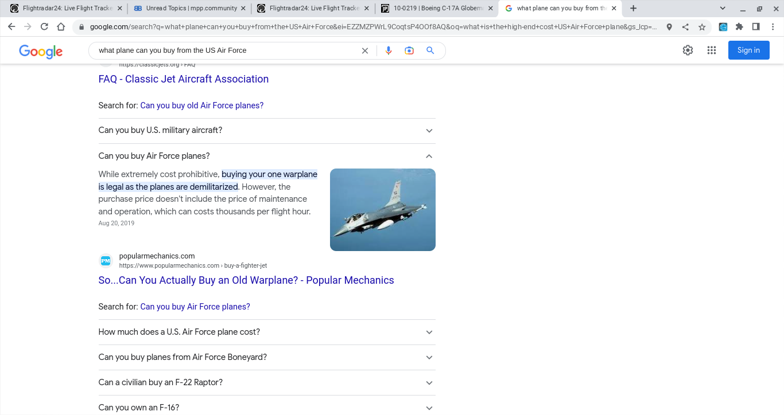Click the share page icon in address bar
Screen dimensions: 784x415
(685, 27)
